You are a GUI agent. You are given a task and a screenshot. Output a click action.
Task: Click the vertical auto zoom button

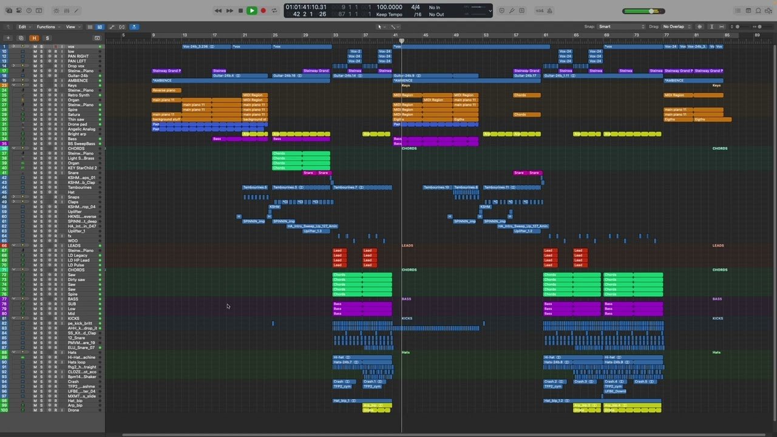[x=712, y=27]
